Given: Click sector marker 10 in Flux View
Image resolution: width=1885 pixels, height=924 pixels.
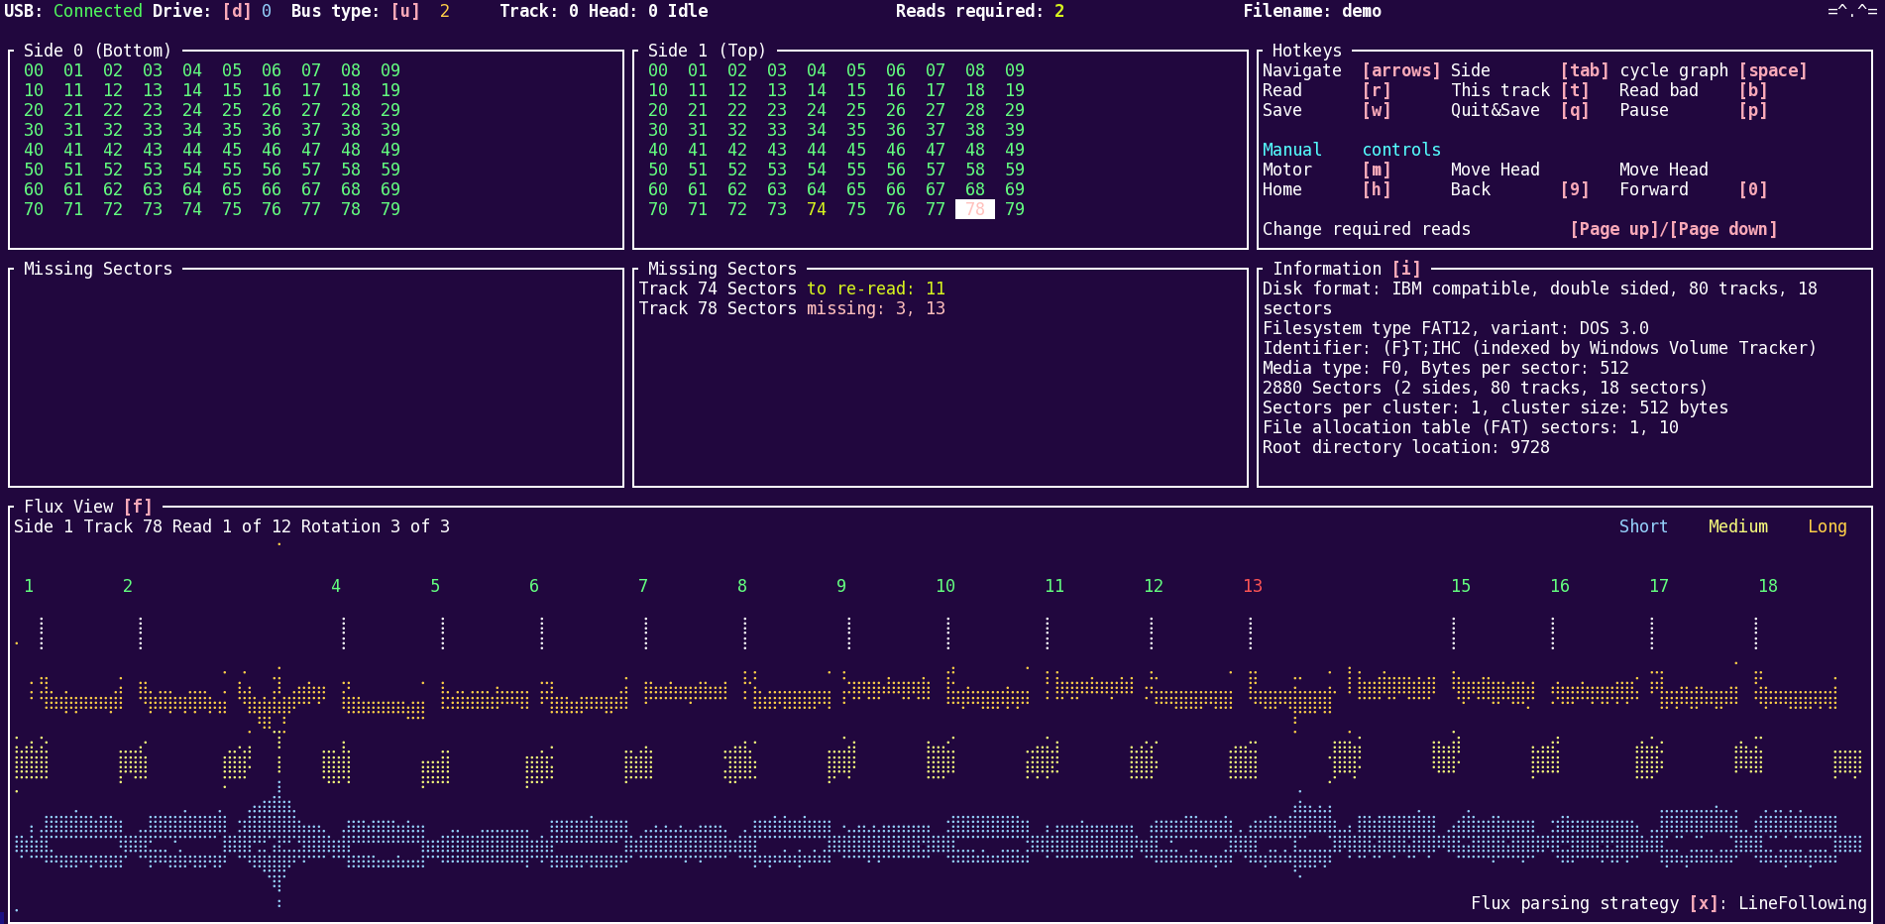Looking at the screenshot, I should 945,586.
